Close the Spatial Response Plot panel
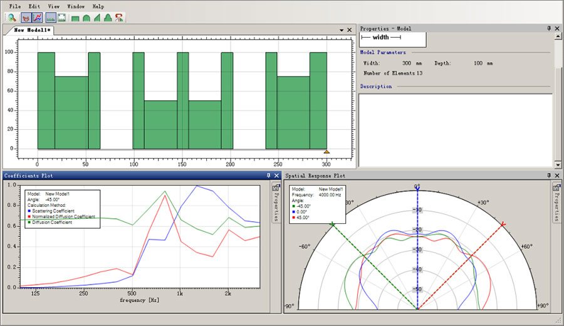This screenshot has height=326, width=564. tap(557, 176)
